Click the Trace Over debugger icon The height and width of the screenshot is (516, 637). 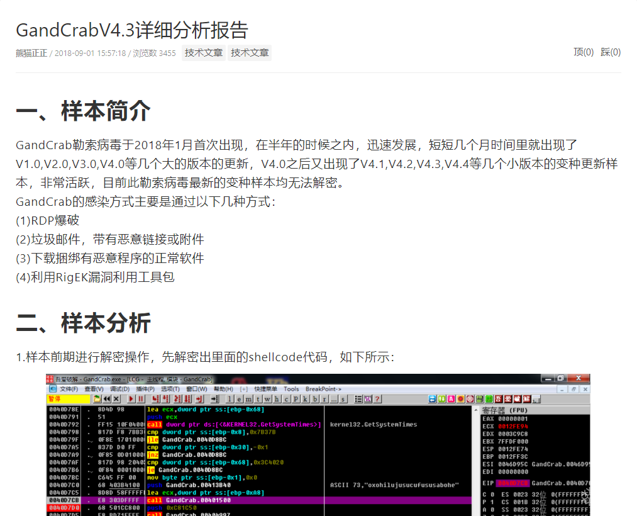tap(187, 399)
